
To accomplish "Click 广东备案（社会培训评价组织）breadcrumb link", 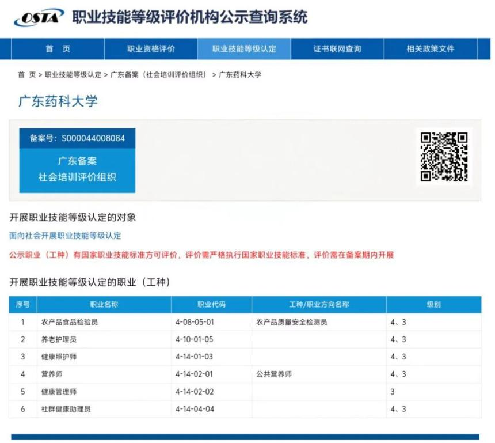I will (159, 74).
